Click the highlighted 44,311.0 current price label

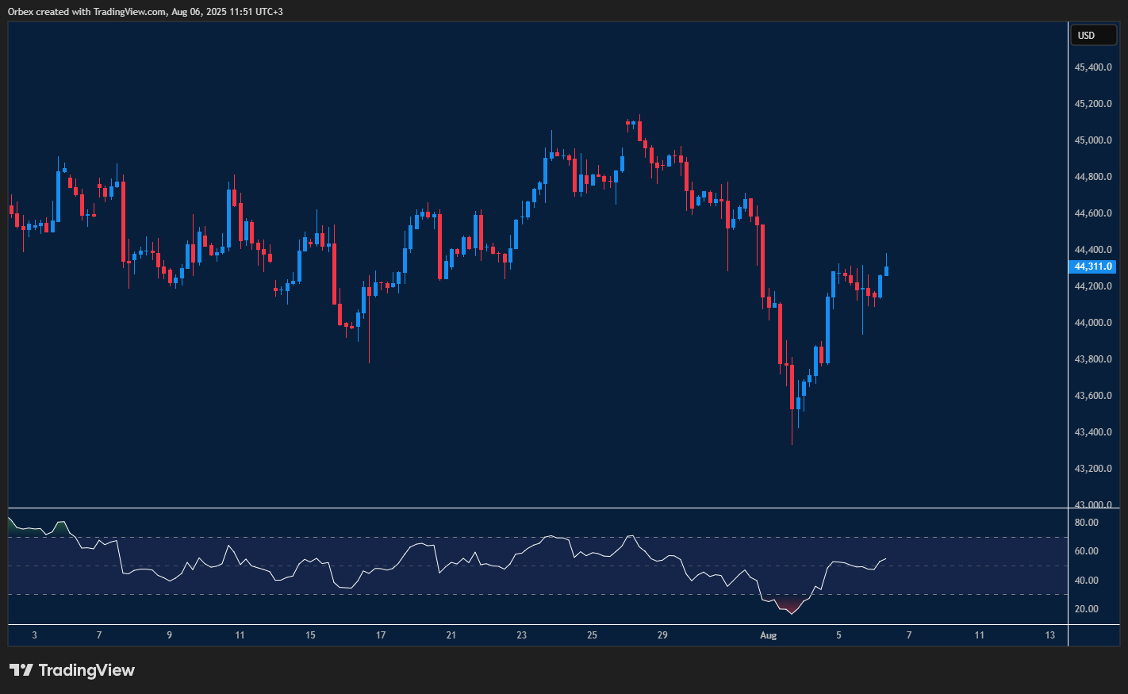click(x=1093, y=266)
